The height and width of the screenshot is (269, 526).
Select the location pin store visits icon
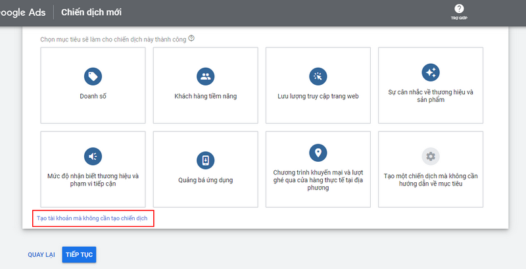(x=318, y=153)
